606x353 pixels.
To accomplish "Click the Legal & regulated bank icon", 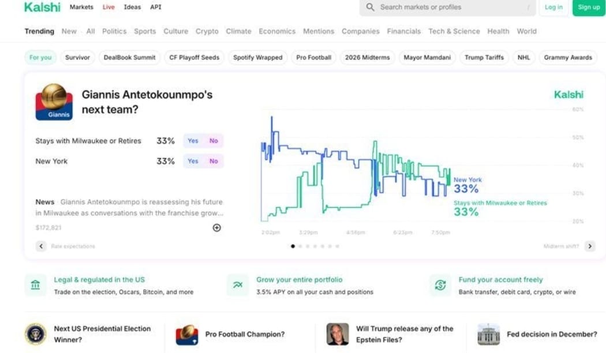I will pos(36,286).
